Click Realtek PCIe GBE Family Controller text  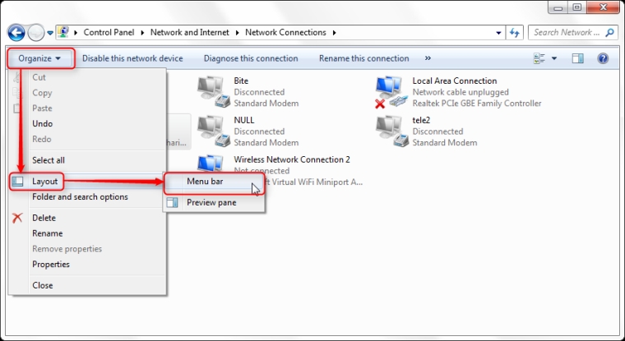tap(477, 104)
